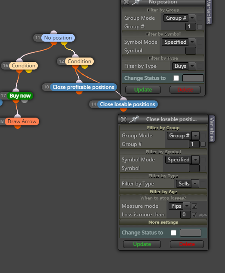Focus Group # field in No position panel
Screen dimensions: 225x273
191,27
